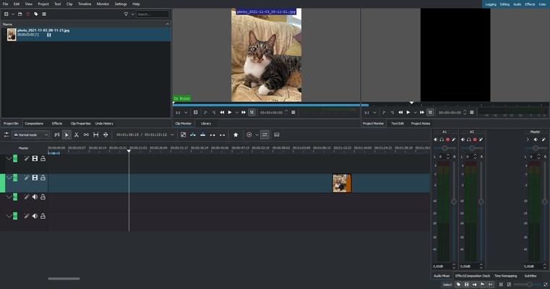Image resolution: width=550 pixels, height=289 pixels.
Task: Click the Extract timeline zone icon
Action: pos(212,134)
